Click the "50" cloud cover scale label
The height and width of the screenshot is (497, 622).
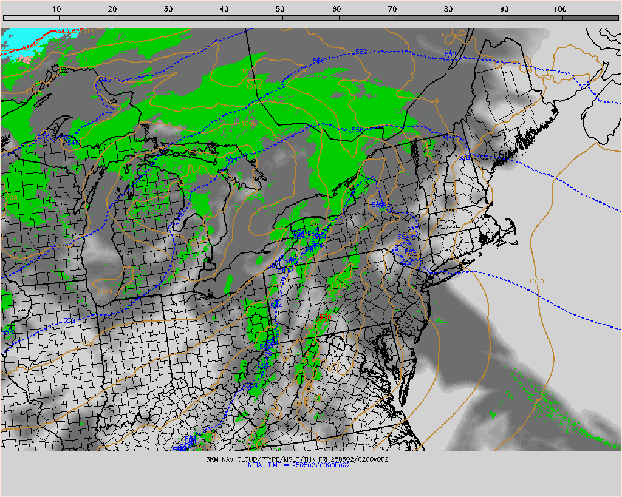(281, 9)
